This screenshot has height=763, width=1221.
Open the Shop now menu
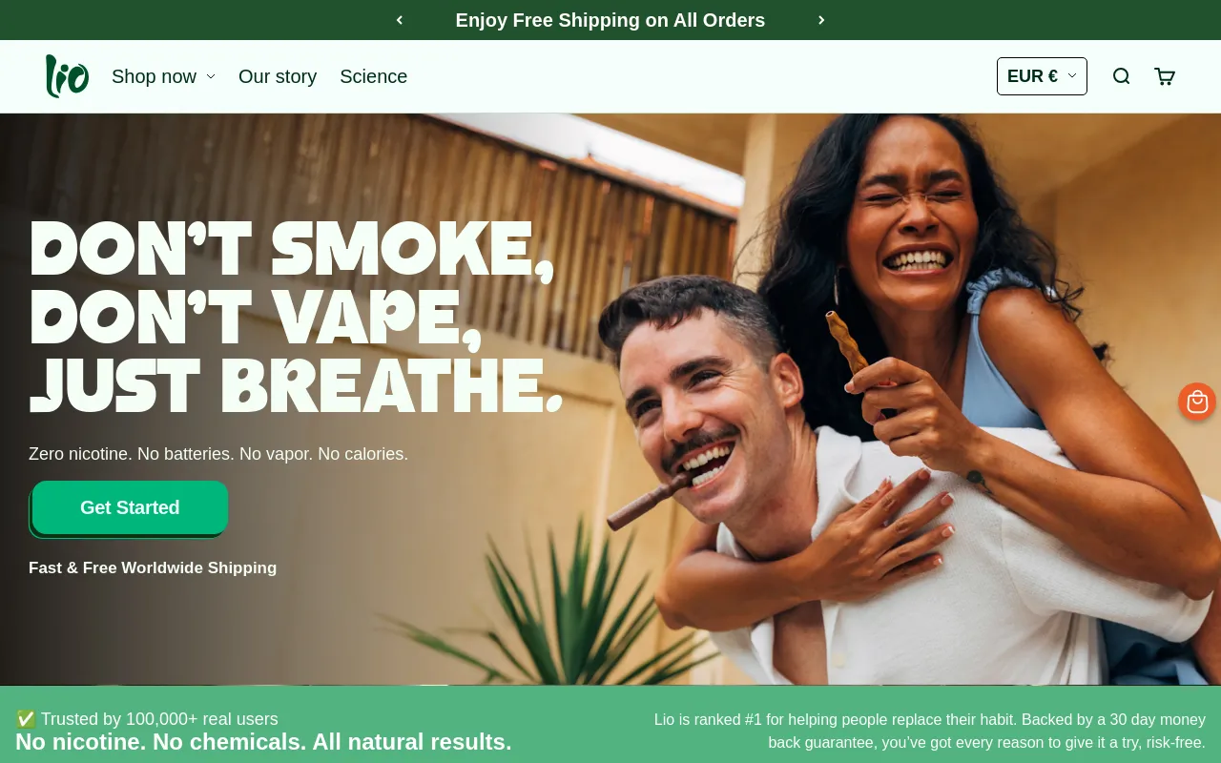[x=154, y=76]
